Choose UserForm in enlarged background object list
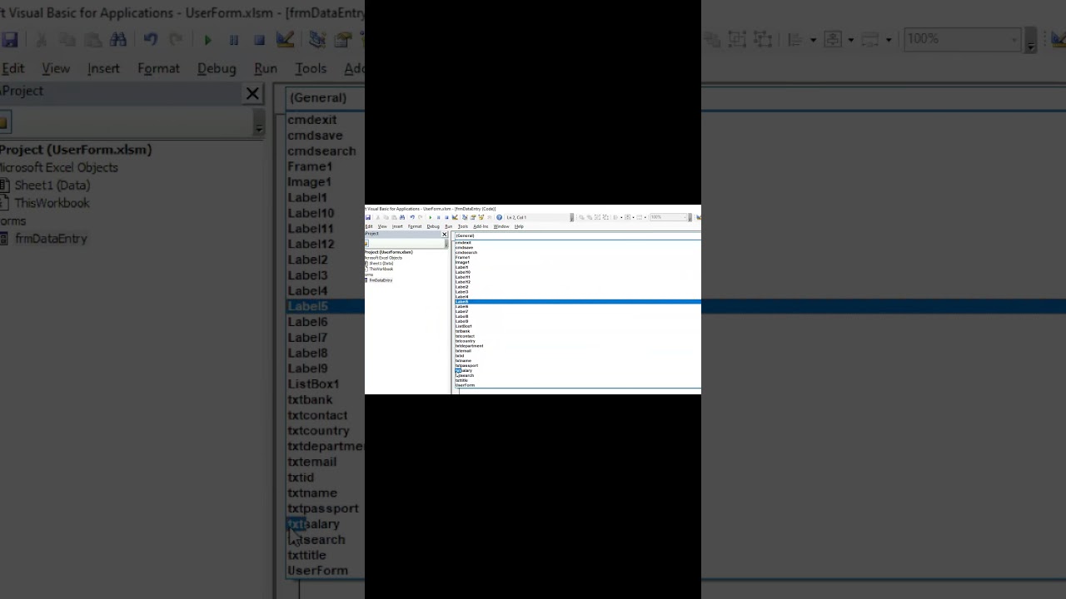This screenshot has height=599, width=1066. (x=317, y=571)
